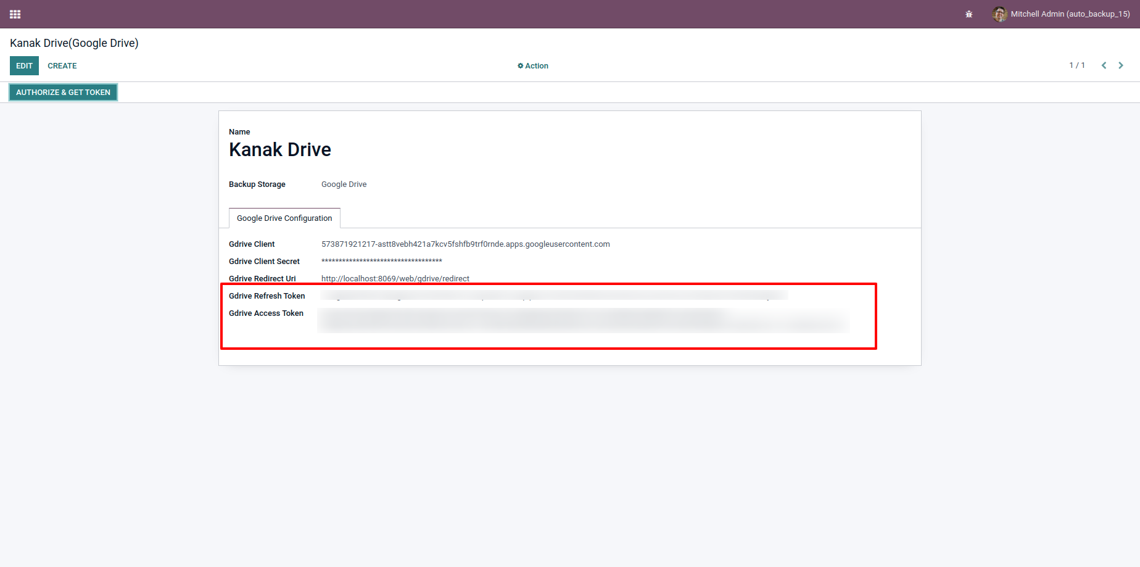Click the CREATE button

coord(62,66)
